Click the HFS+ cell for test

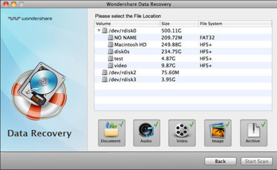point(206,58)
